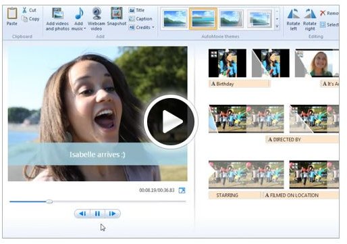Pause the video preview

point(97,214)
